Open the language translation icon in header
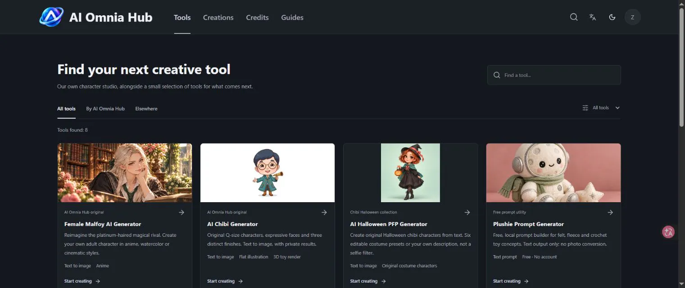This screenshot has height=288, width=685. point(593,17)
